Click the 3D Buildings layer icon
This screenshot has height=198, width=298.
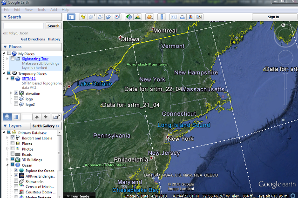pos(18,160)
